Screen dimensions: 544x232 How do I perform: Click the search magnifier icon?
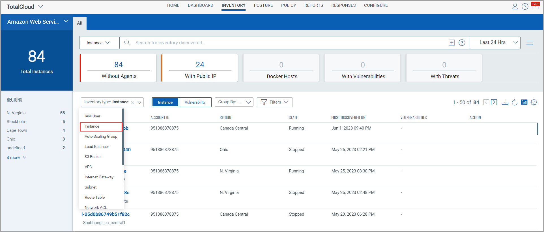click(127, 43)
